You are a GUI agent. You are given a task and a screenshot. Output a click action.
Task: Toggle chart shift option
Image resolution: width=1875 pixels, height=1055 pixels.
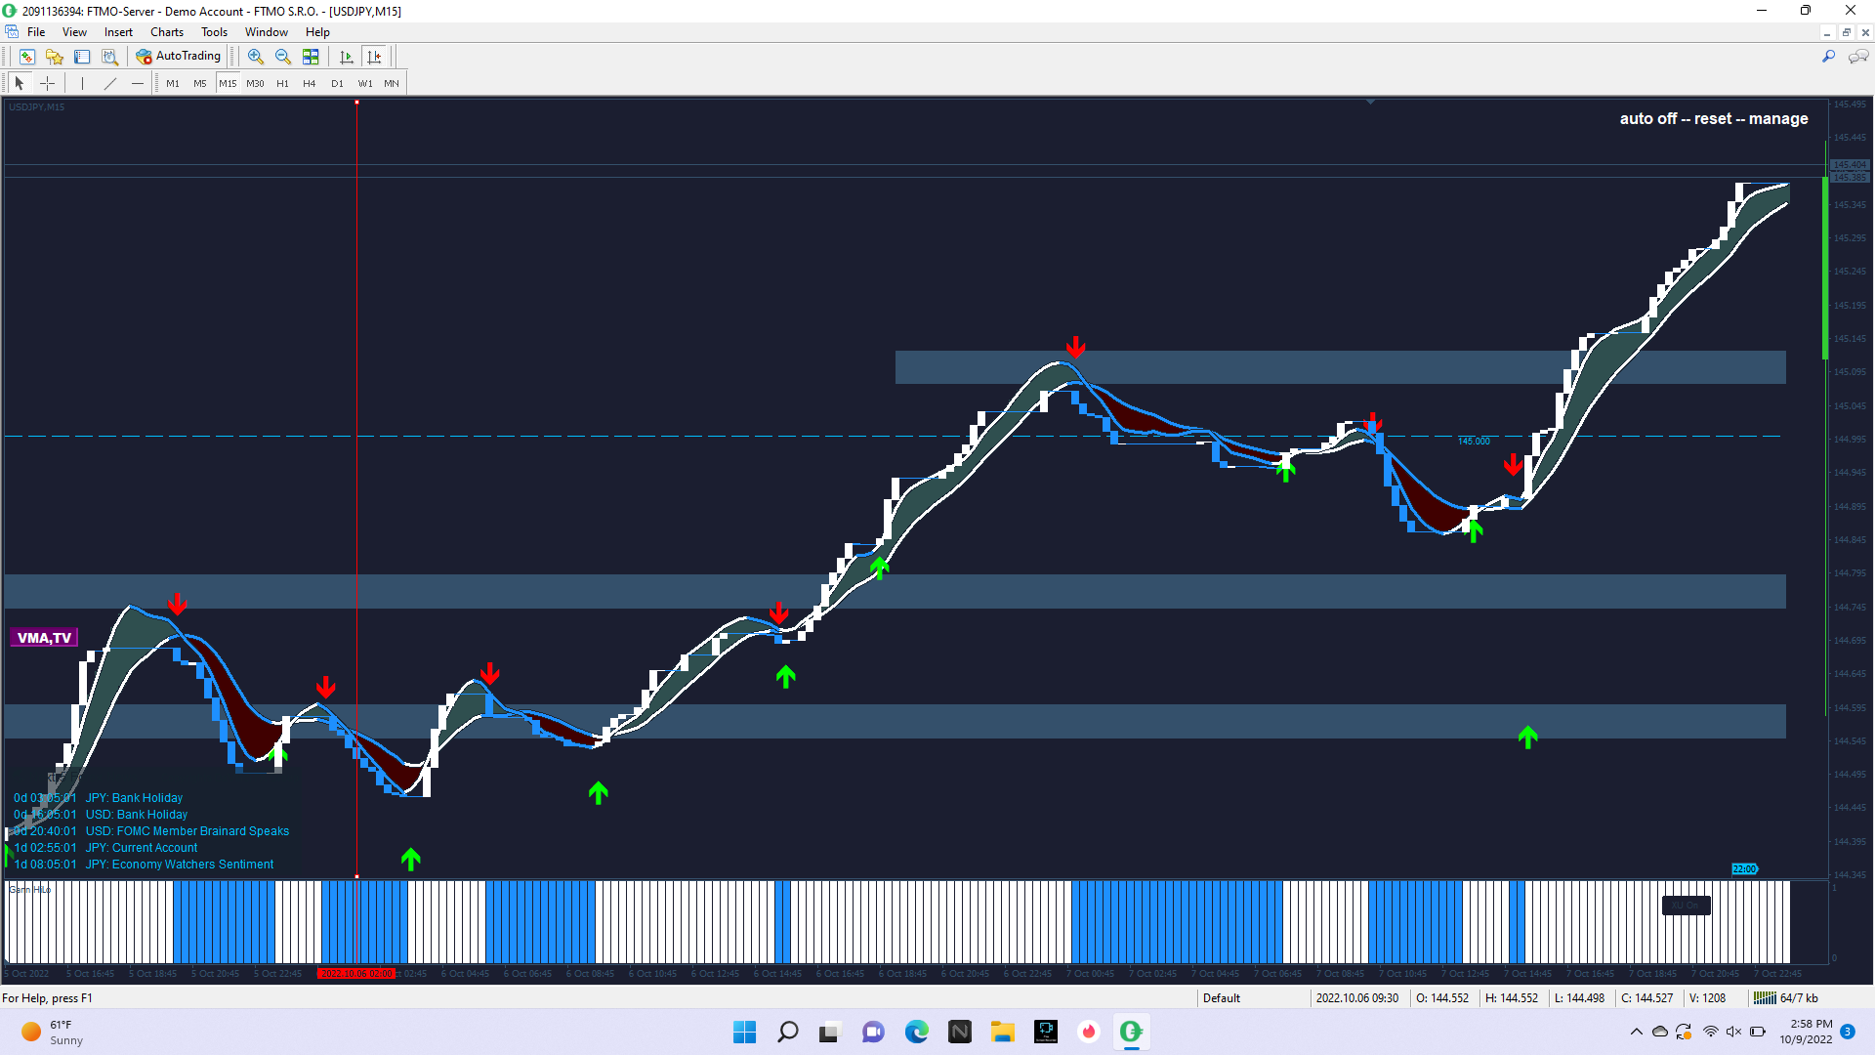click(x=374, y=57)
